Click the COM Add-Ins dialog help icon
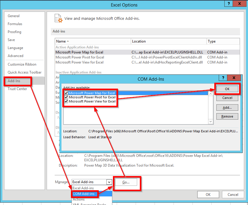Screen dimensions: 248x205 click(x=223, y=78)
